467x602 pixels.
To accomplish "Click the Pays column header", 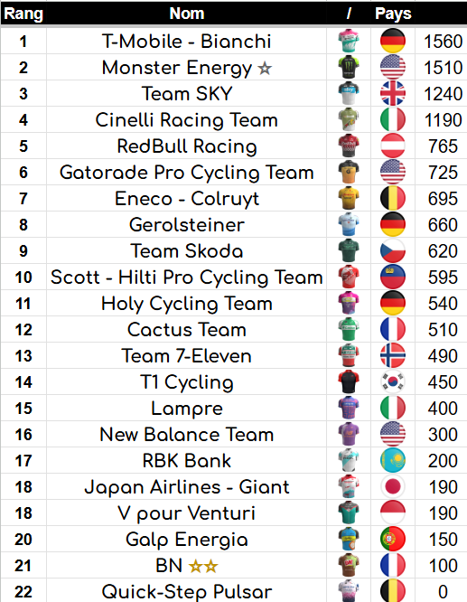I will click(x=393, y=14).
